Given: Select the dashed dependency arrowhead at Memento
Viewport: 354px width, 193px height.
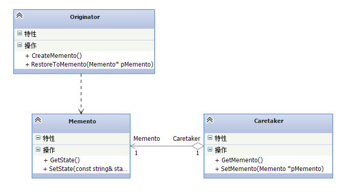Looking at the screenshot, I should tap(81, 111).
